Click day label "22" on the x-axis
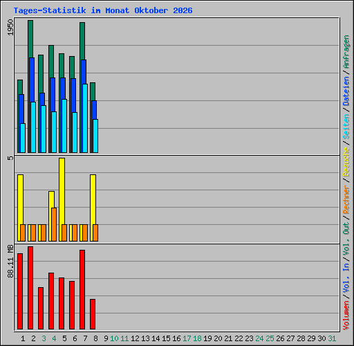This screenshot has height=346, width=354. click(x=239, y=338)
